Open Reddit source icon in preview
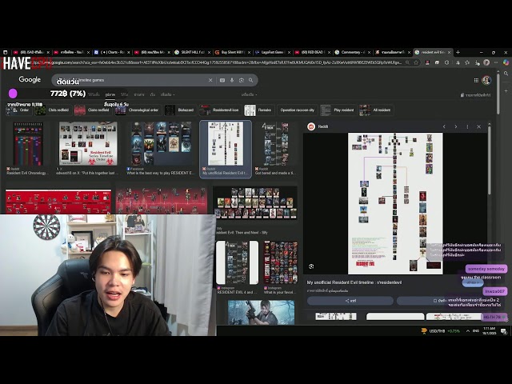The width and height of the screenshot is (512, 384). 311,126
